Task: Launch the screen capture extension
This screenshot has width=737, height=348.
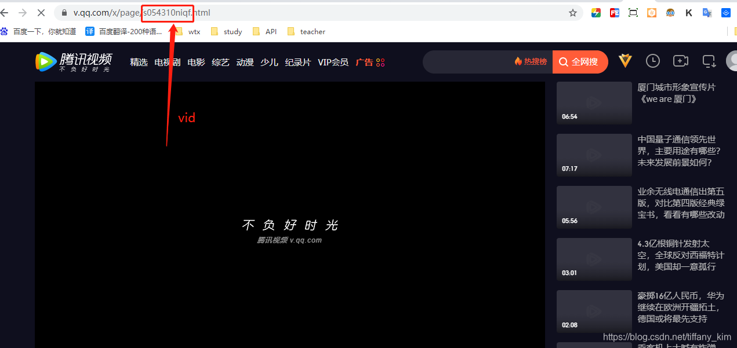Action: [633, 13]
